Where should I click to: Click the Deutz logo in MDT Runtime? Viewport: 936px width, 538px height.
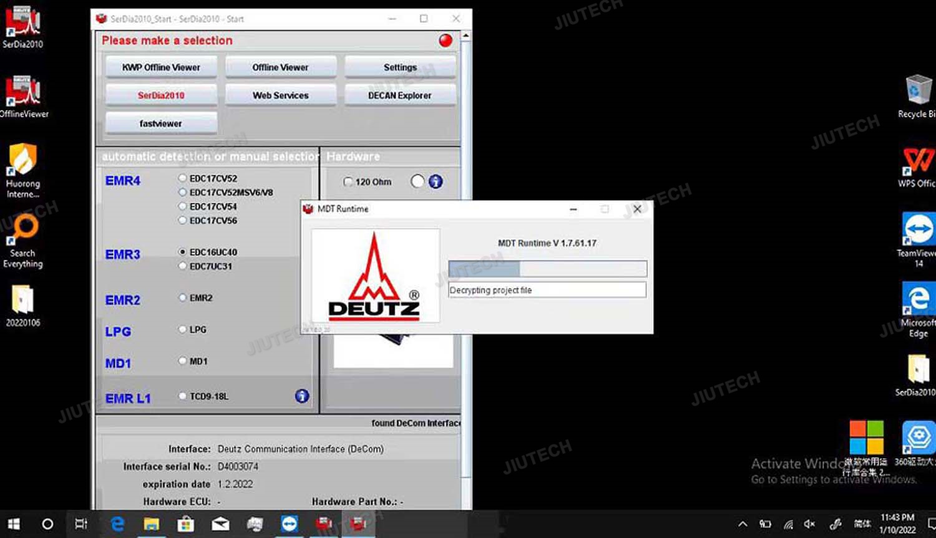pyautogui.click(x=375, y=276)
